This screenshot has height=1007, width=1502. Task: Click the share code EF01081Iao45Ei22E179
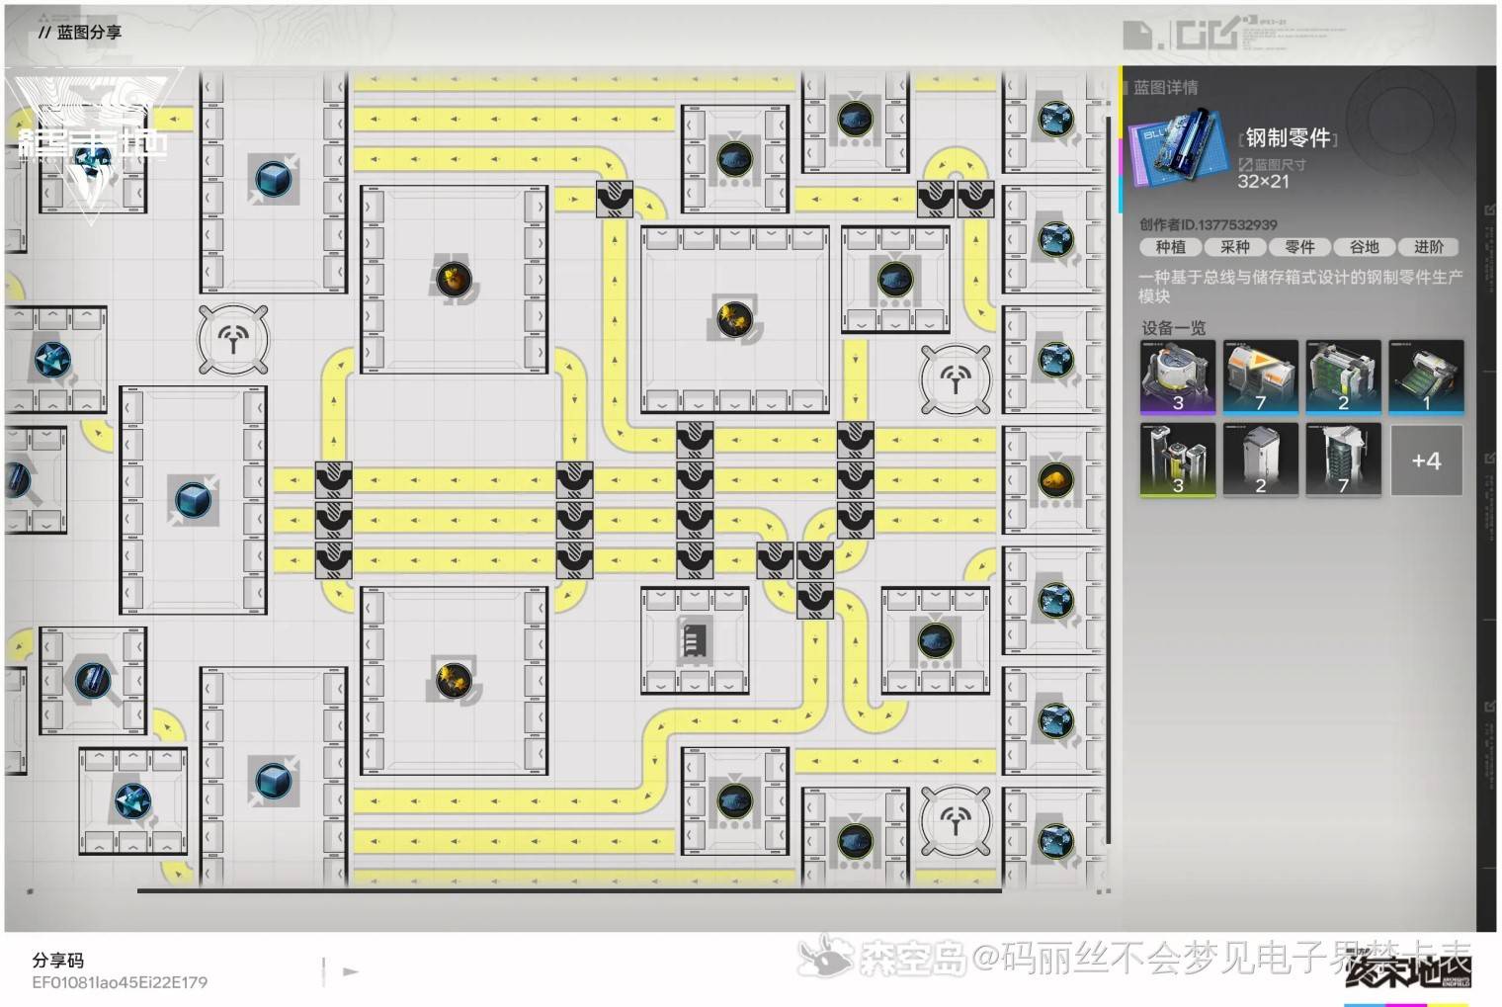[x=120, y=982]
